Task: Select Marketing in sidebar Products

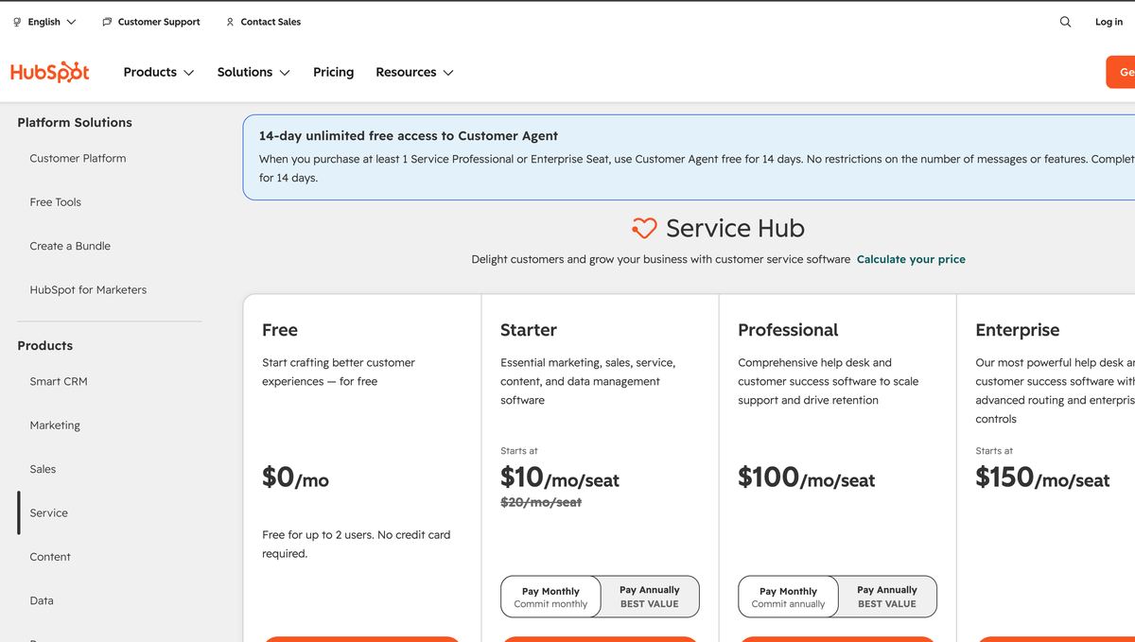Action: tap(55, 425)
